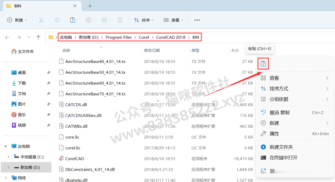Click the Pictures icon in sidebar
Viewport: 335px width, 182px height.
pyautogui.click(x=14, y=104)
